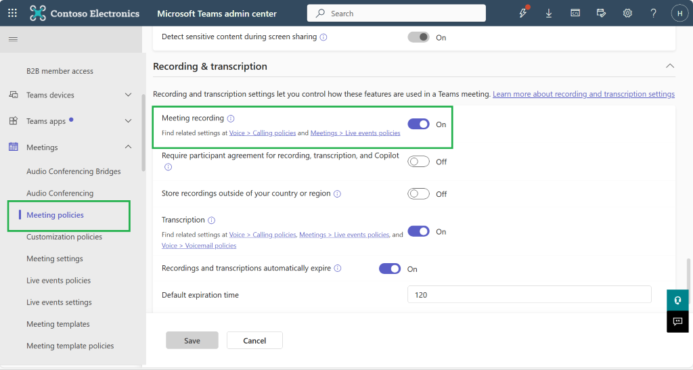Open Live events settings

coord(59,302)
